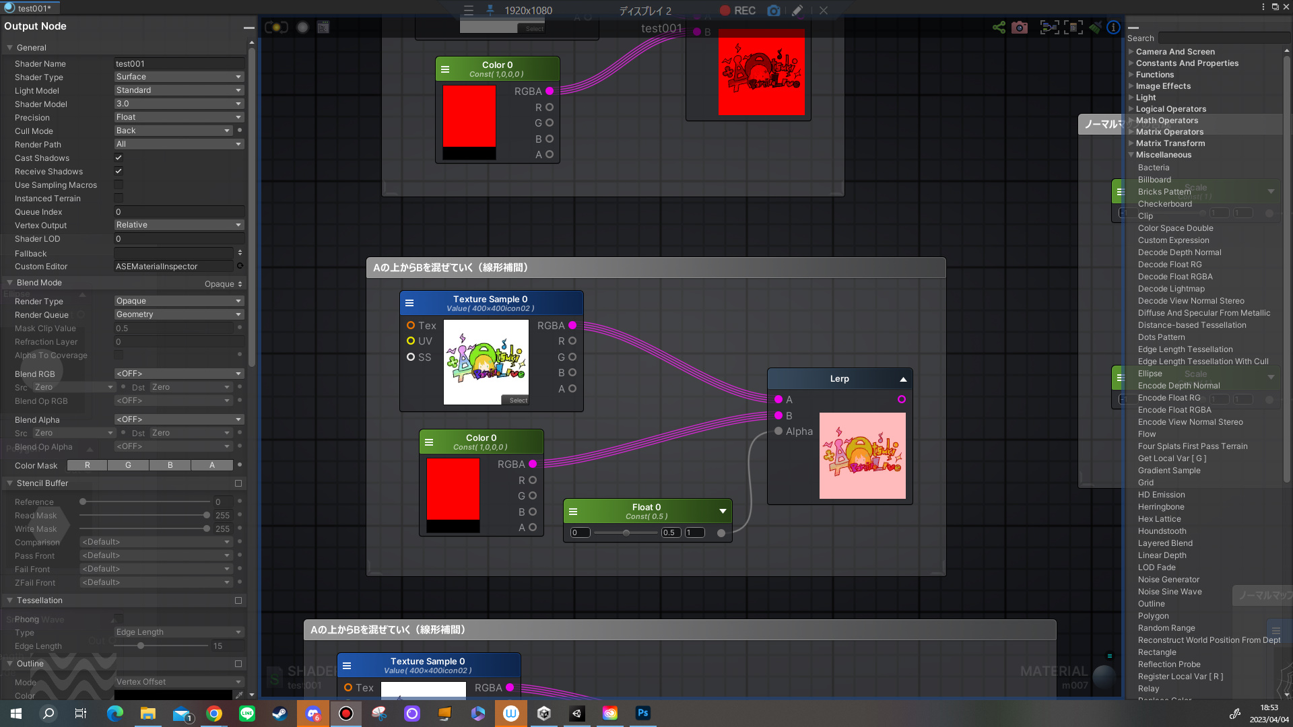This screenshot has height=727, width=1293.
Task: Open the Cull Mode dropdown
Action: (173, 131)
